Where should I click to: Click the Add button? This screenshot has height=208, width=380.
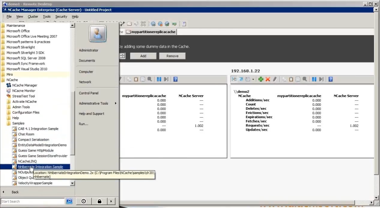coord(143,56)
